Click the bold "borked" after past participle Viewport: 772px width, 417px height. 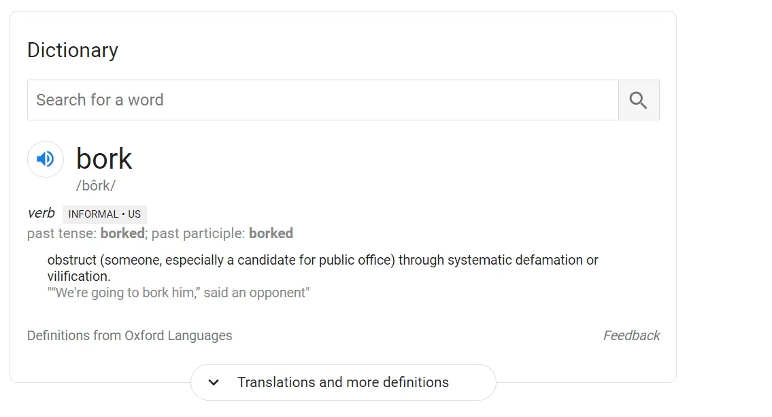click(x=271, y=233)
